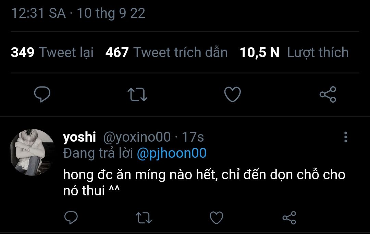Like yoshi's reply
This screenshot has width=370, height=234.
pos(216,218)
